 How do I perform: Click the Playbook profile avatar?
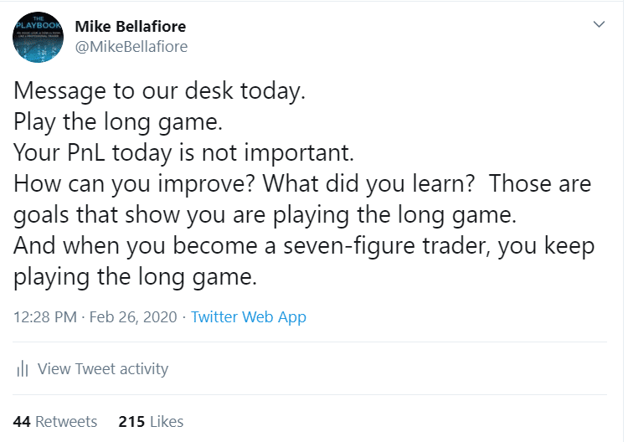[x=38, y=36]
